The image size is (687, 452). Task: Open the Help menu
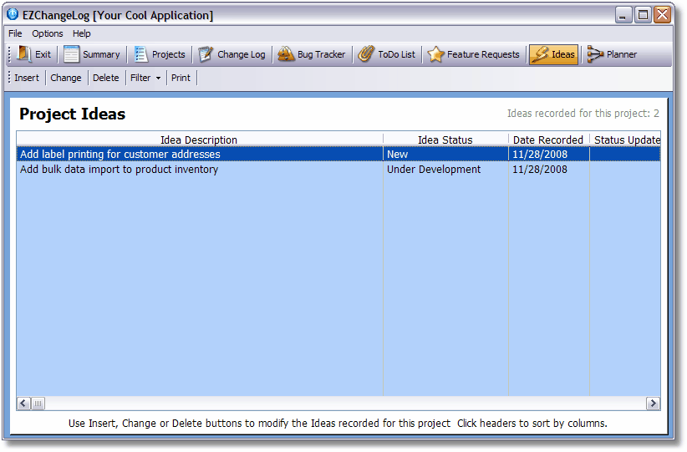[82, 33]
